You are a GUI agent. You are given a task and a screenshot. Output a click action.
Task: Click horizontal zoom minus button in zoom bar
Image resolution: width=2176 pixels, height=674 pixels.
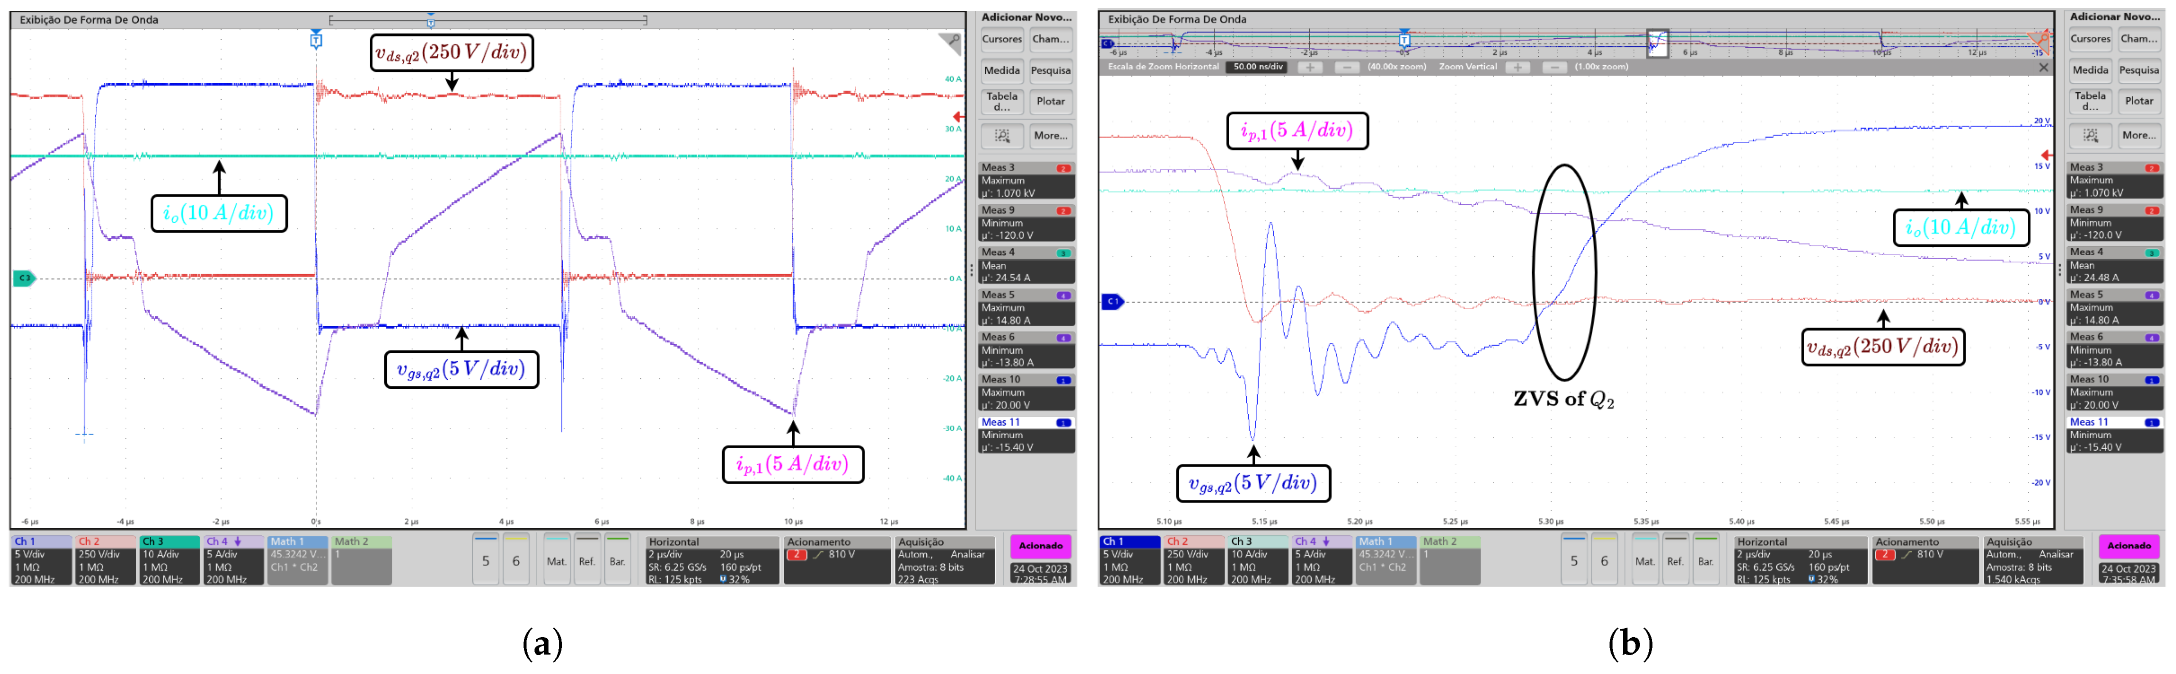coord(1347,67)
